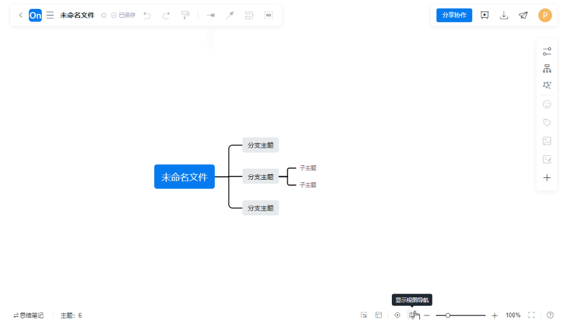The height and width of the screenshot is (330, 582).
Task: Select the 子主题 node on the canvas
Action: [307, 168]
